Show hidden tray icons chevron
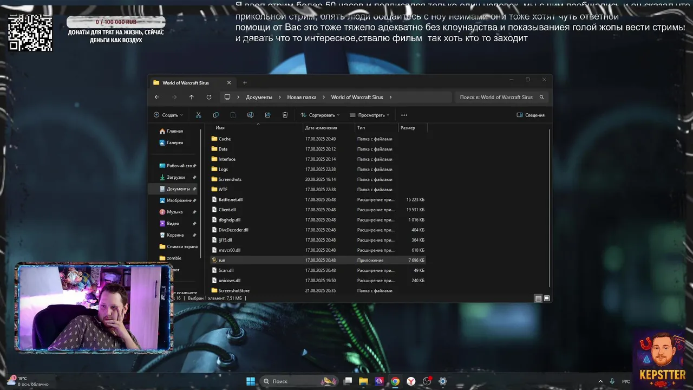 pos(600,381)
